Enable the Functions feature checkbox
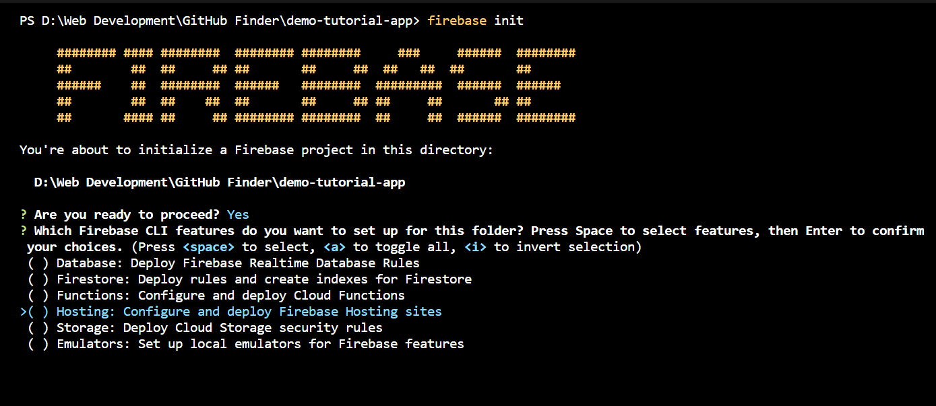The height and width of the screenshot is (406, 936). point(38,296)
